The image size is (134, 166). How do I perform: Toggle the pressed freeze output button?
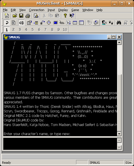[x=21, y=22]
